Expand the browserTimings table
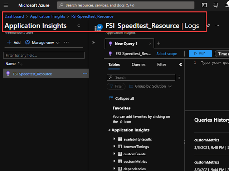This screenshot has height=171, width=229. pos(114,146)
